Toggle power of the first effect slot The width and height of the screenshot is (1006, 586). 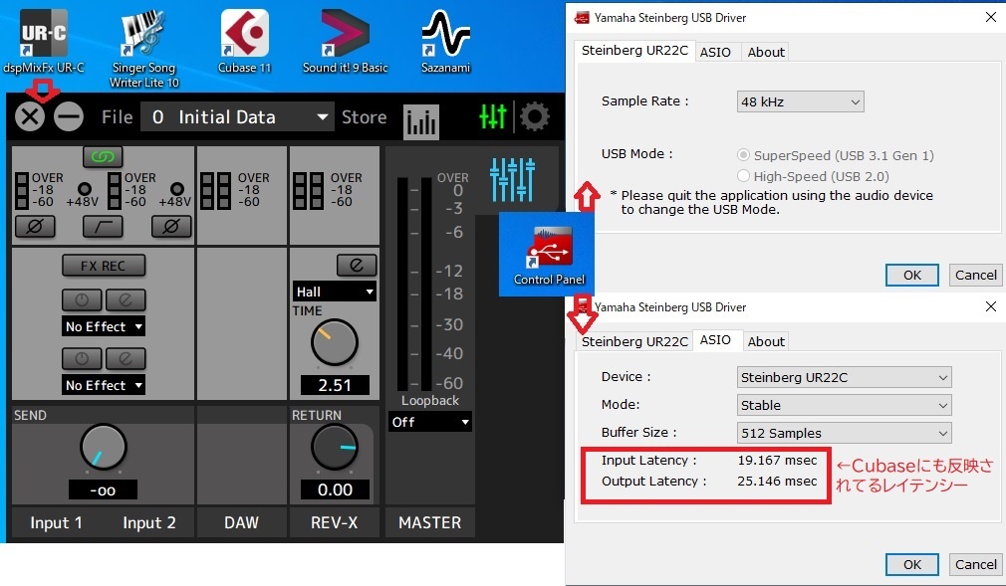82,299
